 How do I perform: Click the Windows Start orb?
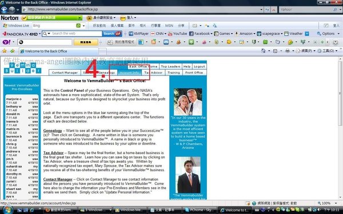tap(7, 209)
